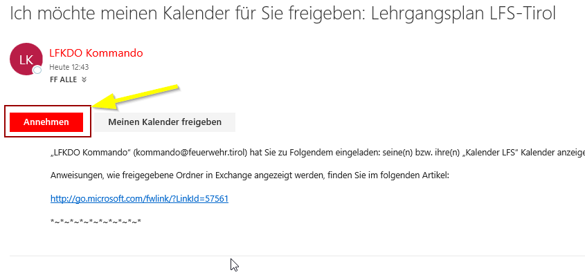Image resolution: width=585 pixels, height=277 pixels.
Task: Open sender name LFKDO Kommando contact
Action: tap(96, 53)
